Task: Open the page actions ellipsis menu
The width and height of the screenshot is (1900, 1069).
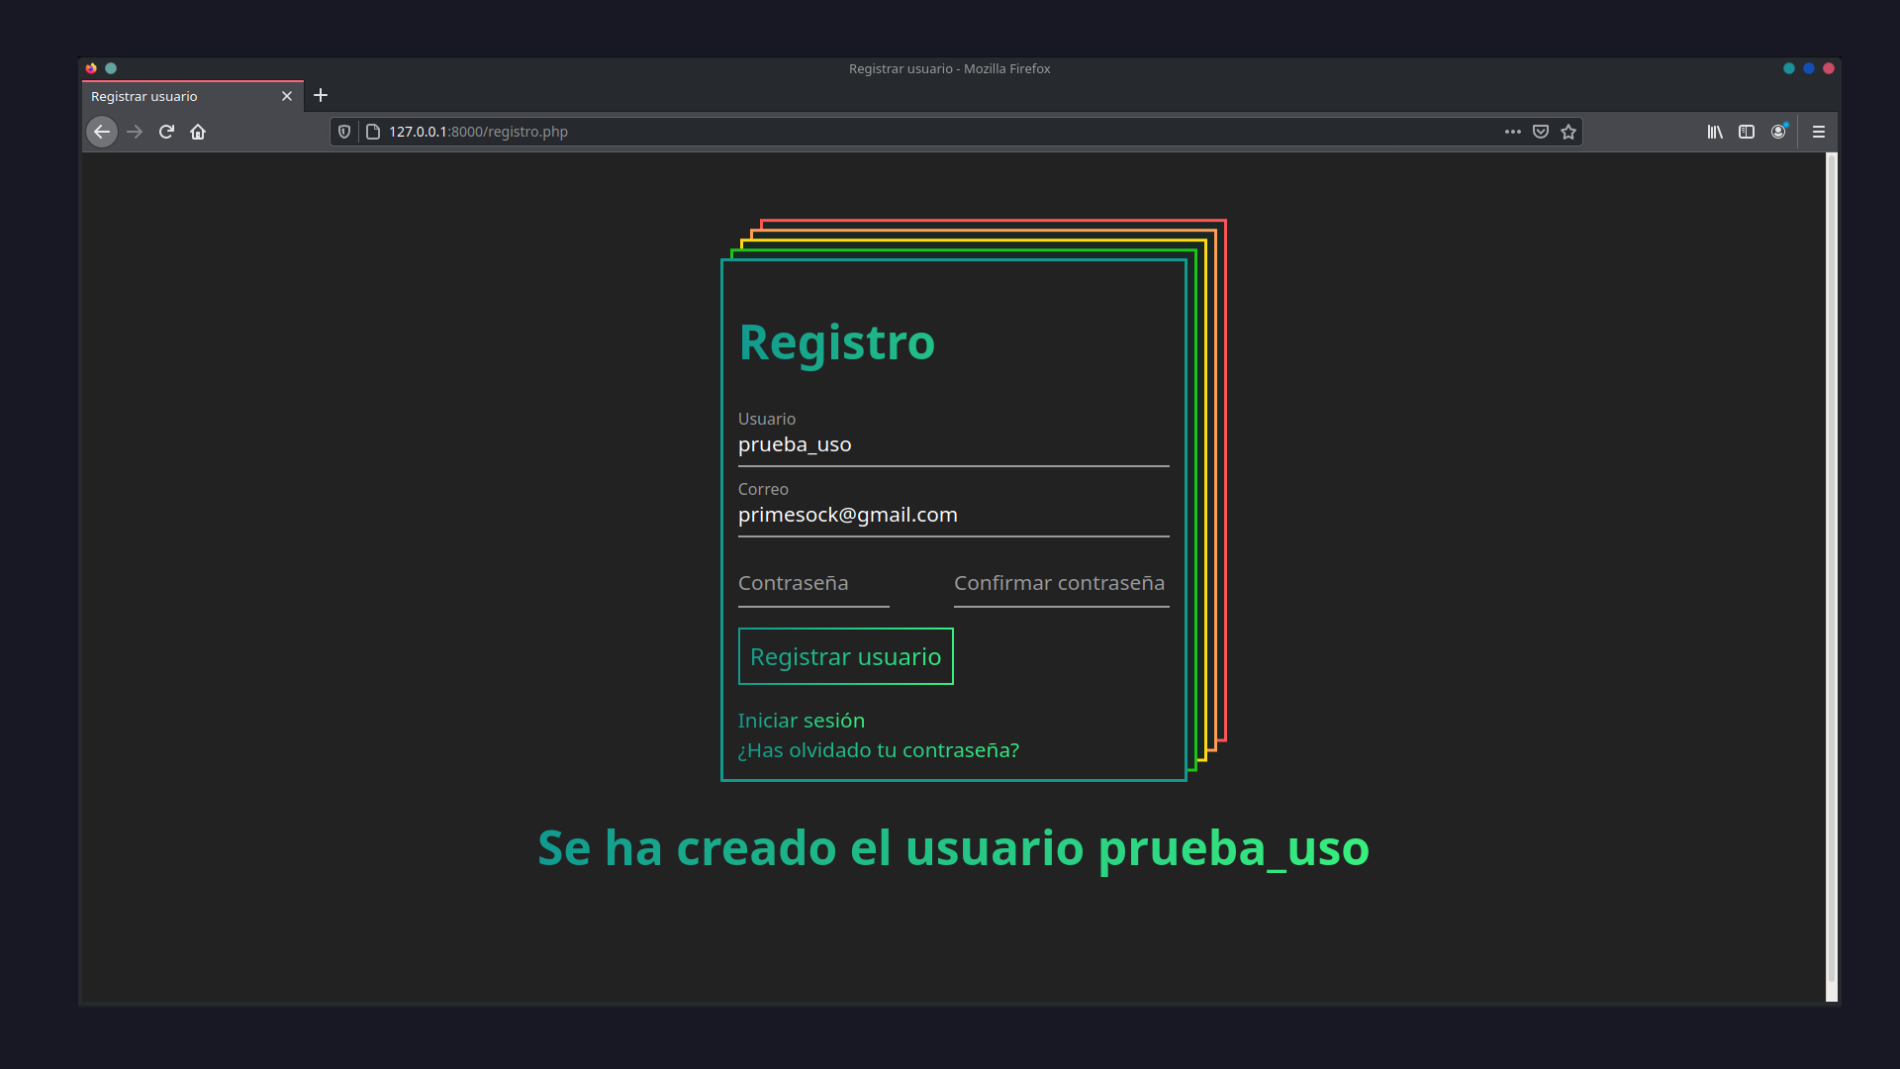Action: [x=1513, y=132]
